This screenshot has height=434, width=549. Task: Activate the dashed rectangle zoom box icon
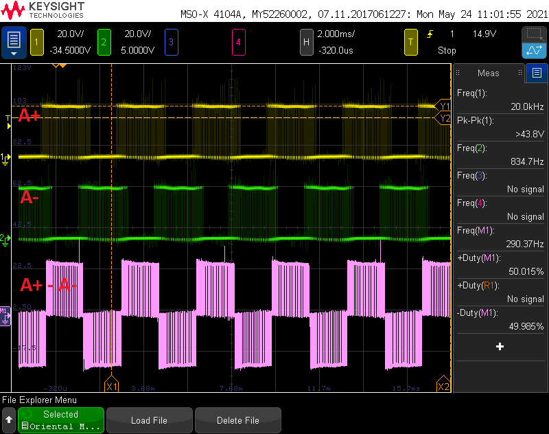click(x=534, y=34)
